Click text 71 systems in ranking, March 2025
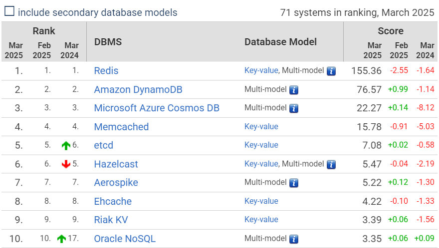Image resolution: width=439 pixels, height=248 pixels. pos(357,12)
